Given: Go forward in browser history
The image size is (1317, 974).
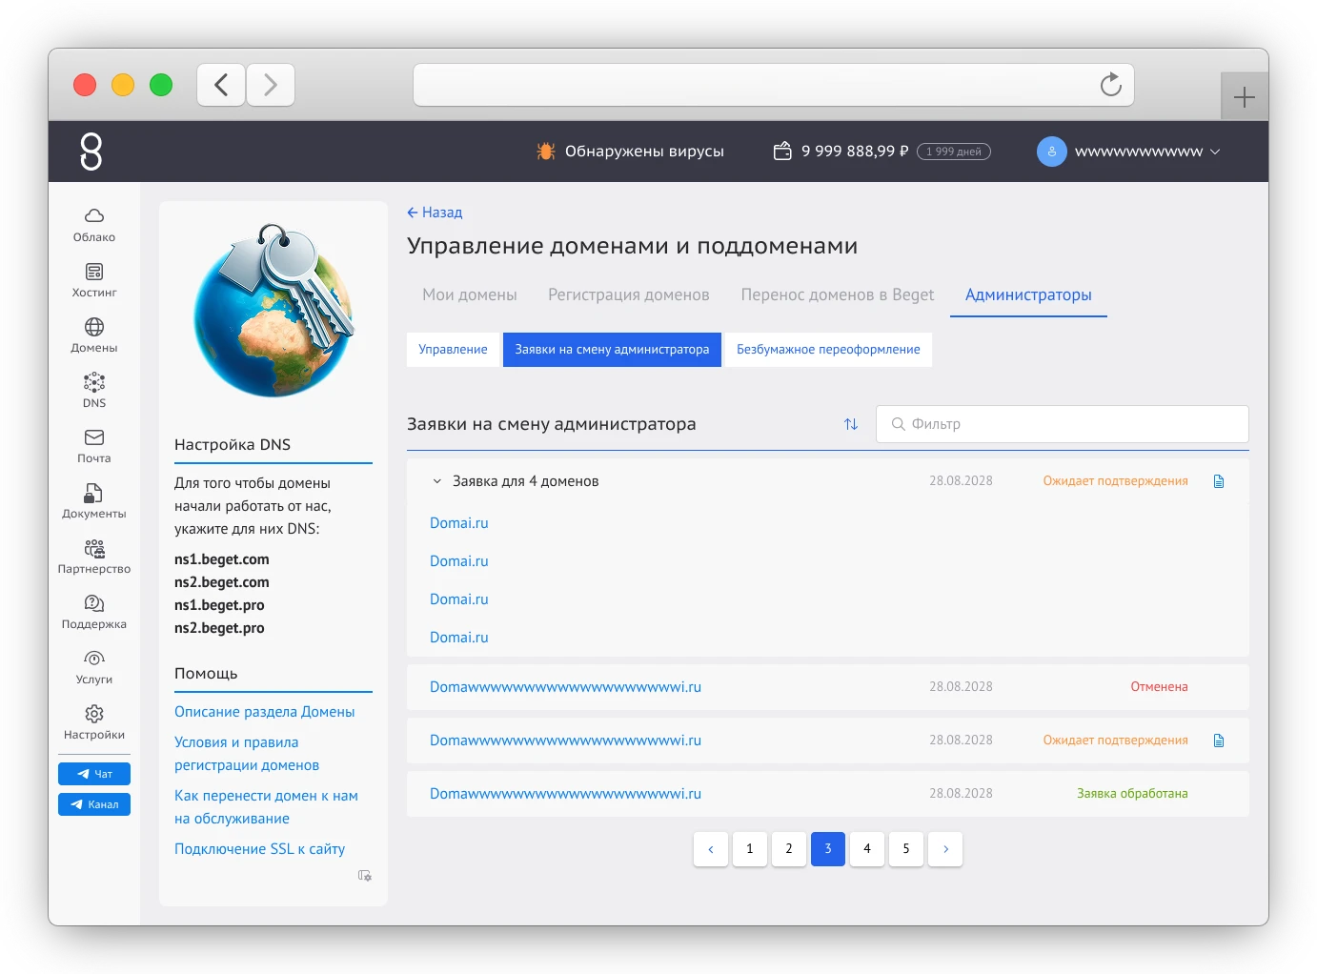Looking at the screenshot, I should (271, 85).
